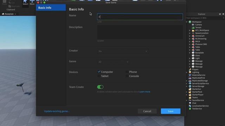Click the ServerScriptService icon

coord(190,83)
